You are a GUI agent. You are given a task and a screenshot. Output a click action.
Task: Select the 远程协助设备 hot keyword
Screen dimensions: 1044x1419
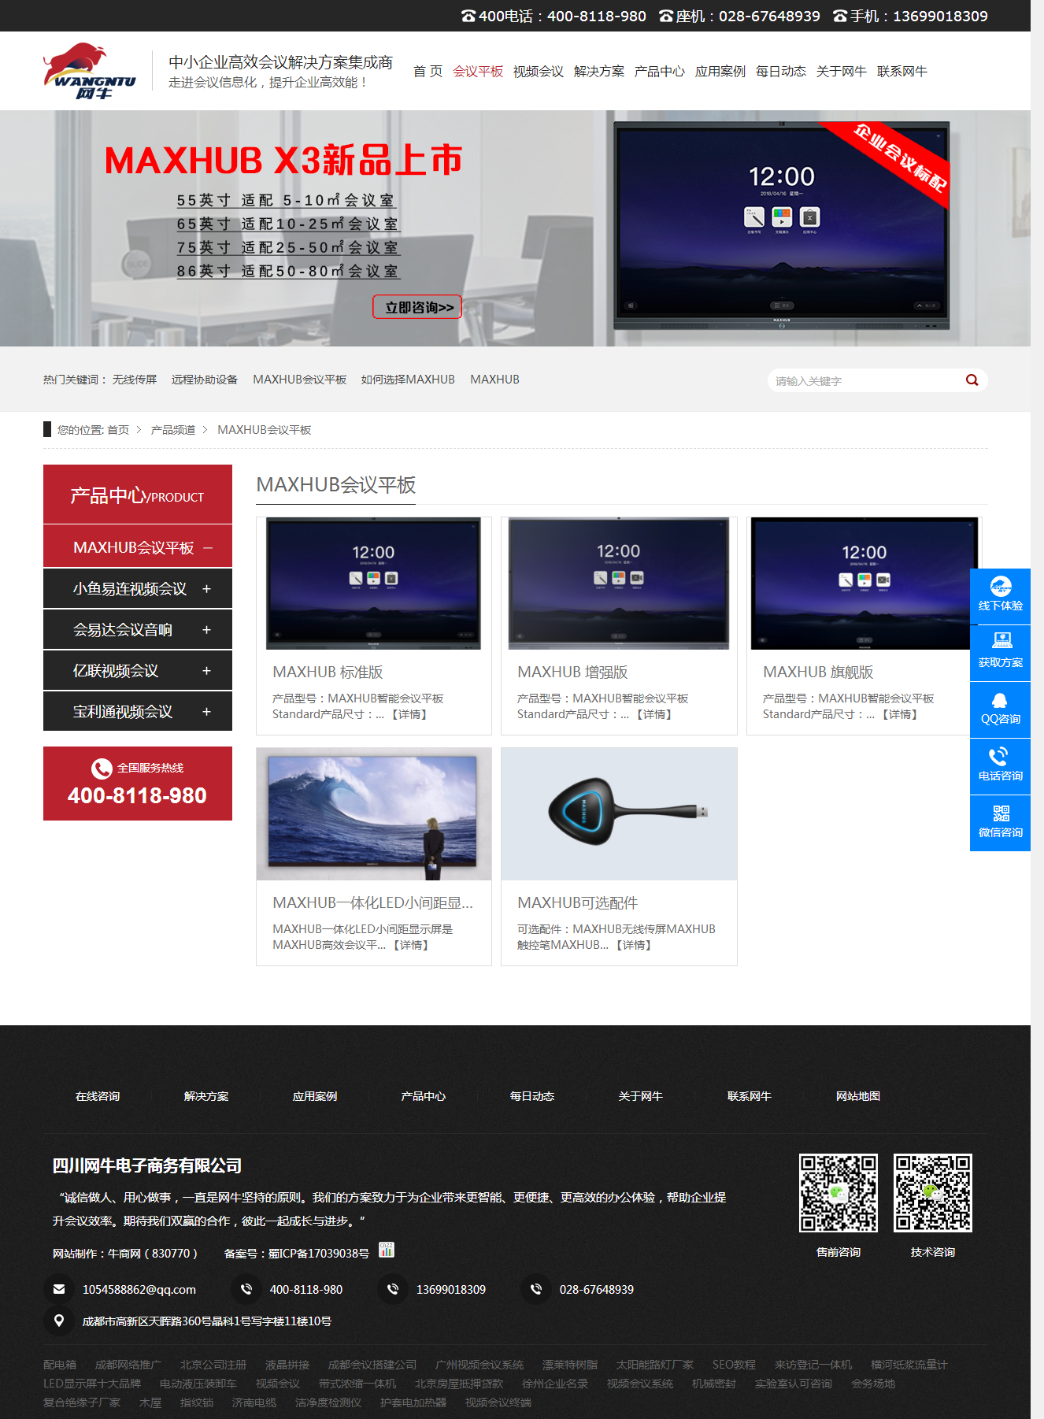point(205,380)
